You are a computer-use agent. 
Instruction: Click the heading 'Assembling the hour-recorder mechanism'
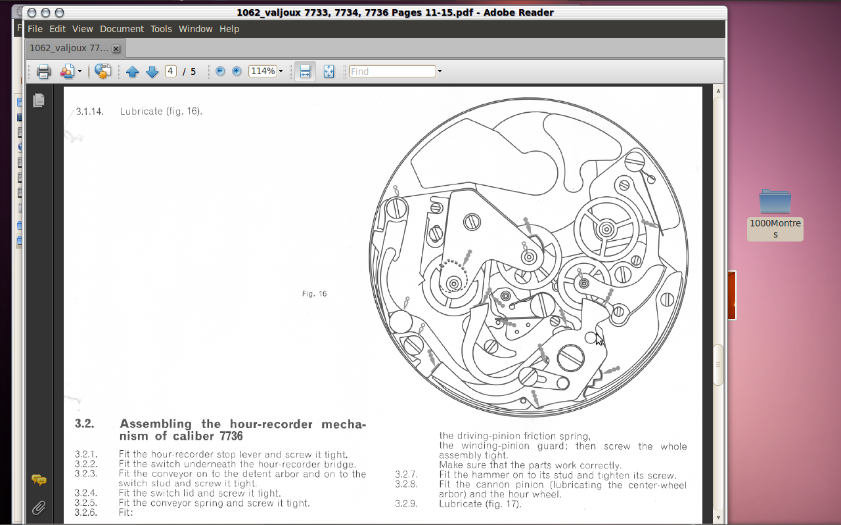pyautogui.click(x=243, y=430)
